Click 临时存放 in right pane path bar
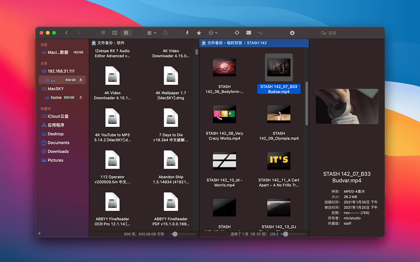420x262 pixels. [x=235, y=43]
